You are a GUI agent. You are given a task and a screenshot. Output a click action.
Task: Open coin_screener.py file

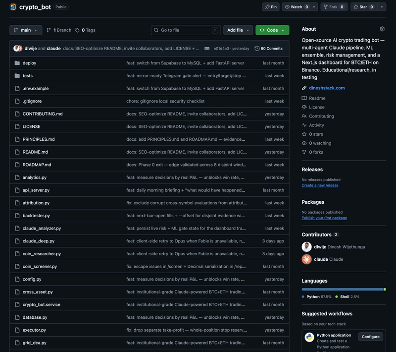(40, 266)
